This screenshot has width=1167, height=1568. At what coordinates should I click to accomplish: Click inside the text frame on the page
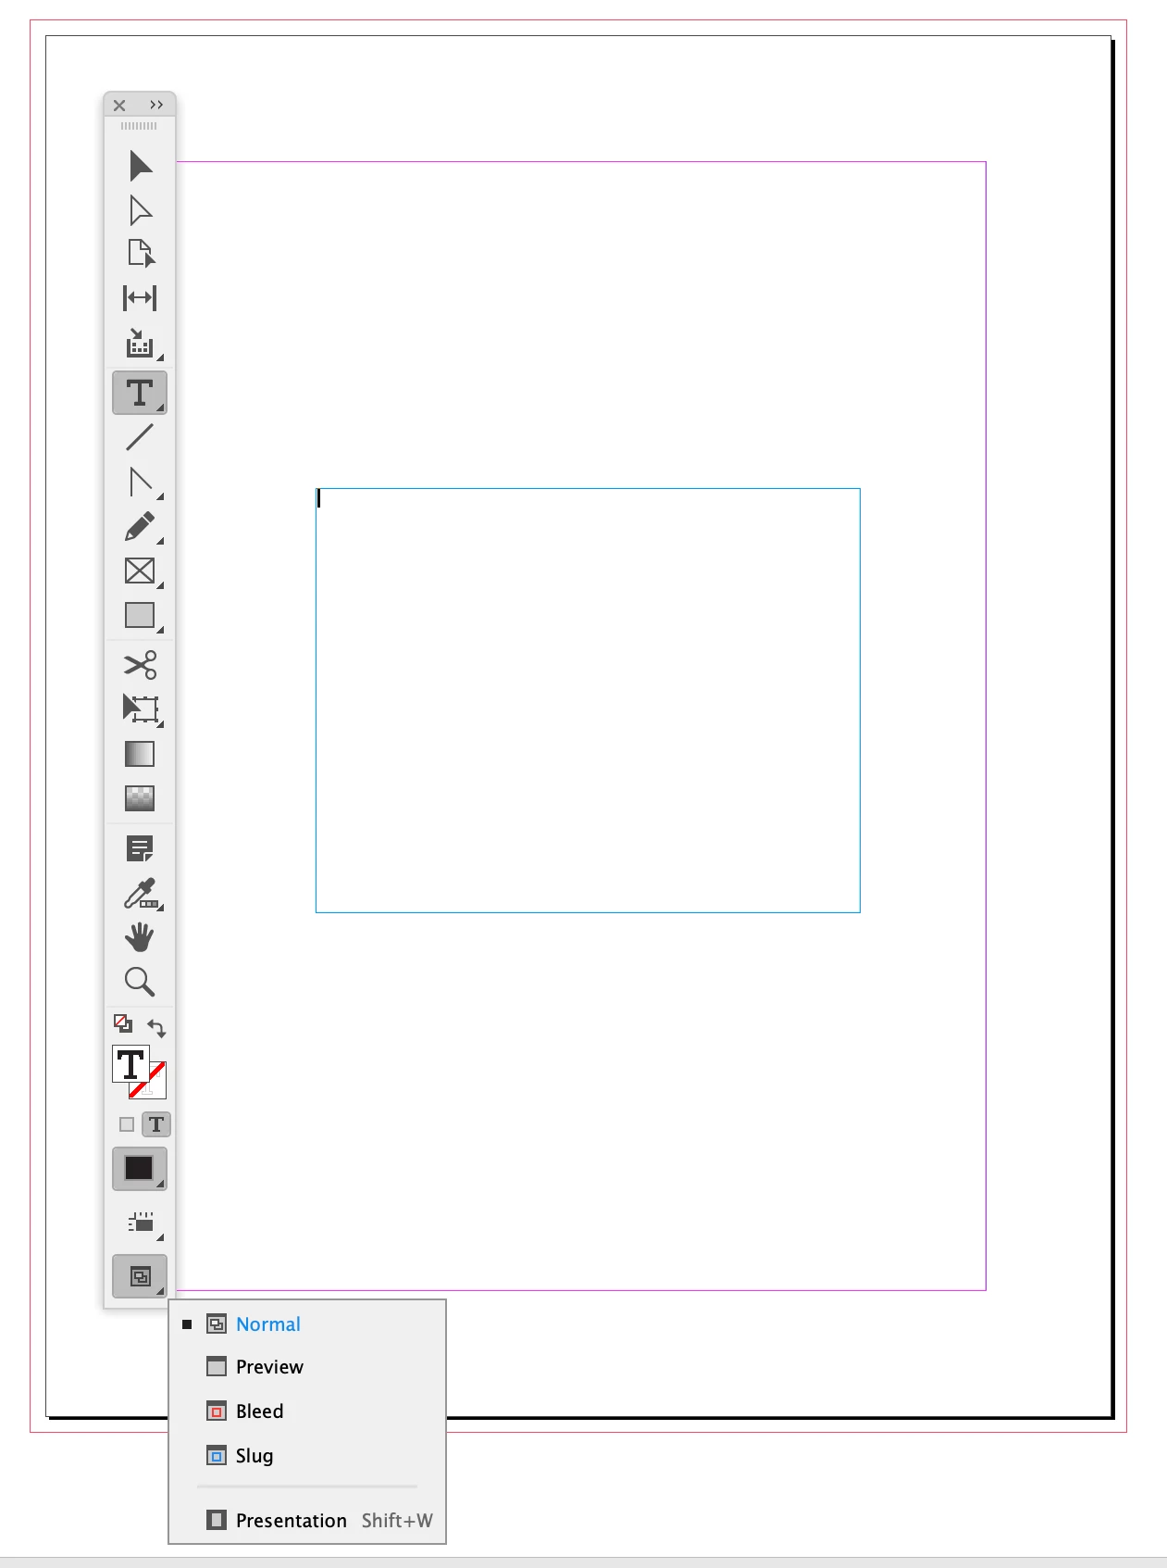tap(588, 700)
